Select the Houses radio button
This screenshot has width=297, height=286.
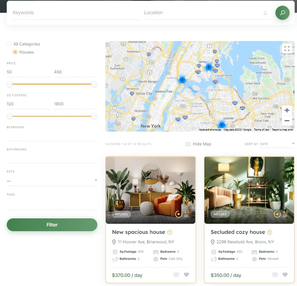pos(15,52)
